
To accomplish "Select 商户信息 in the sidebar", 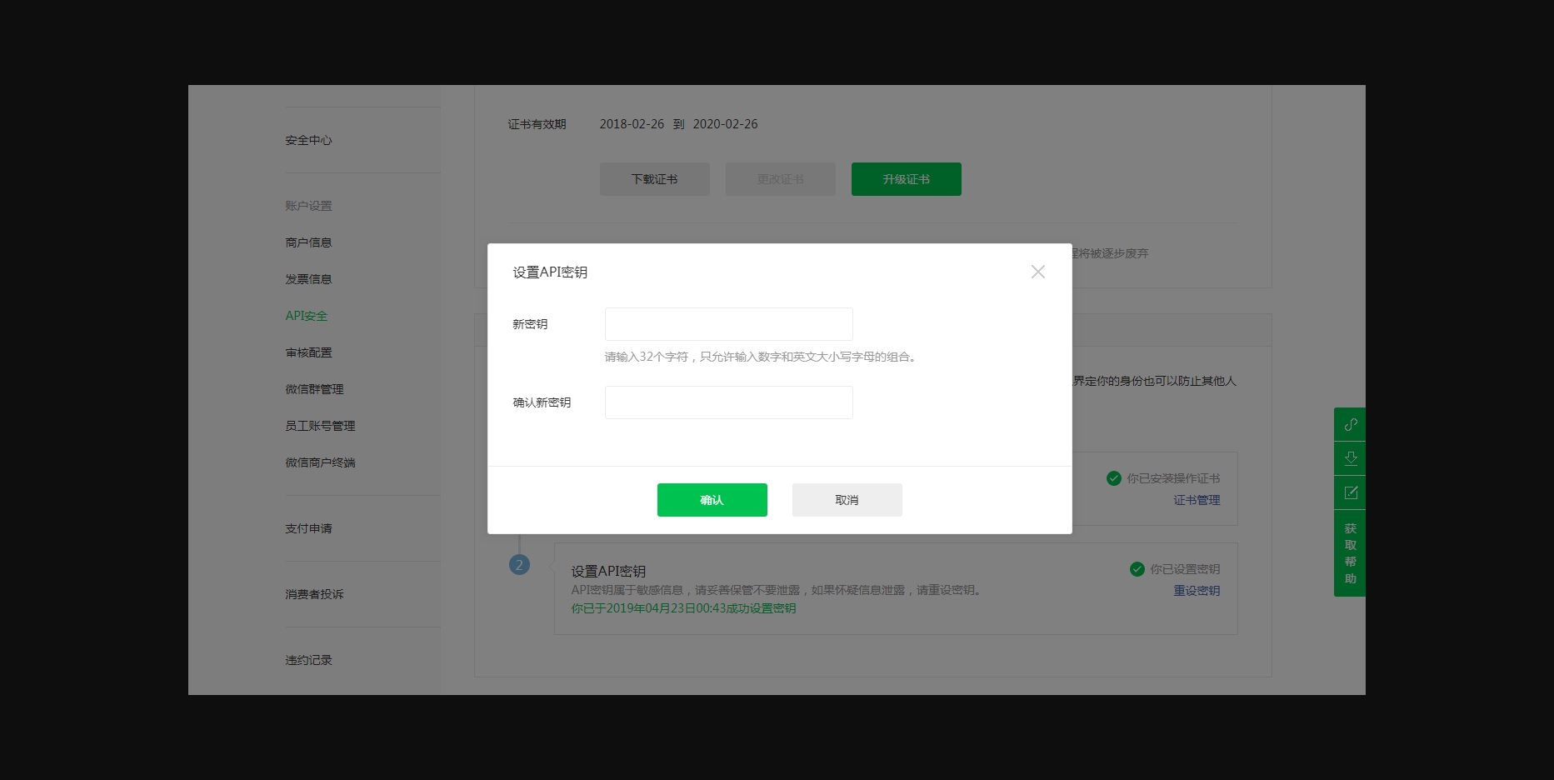I will pos(308,242).
